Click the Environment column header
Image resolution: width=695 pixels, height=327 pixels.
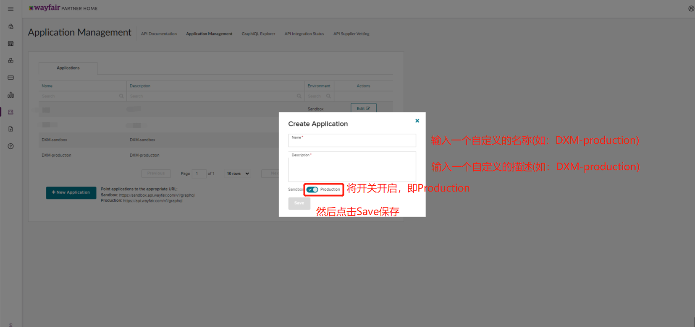(319, 86)
